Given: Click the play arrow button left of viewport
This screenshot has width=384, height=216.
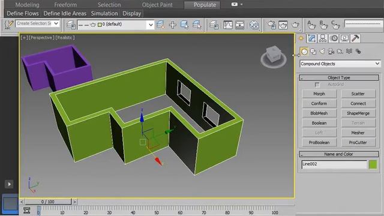Looking at the screenshot, I should (x=9, y=184).
